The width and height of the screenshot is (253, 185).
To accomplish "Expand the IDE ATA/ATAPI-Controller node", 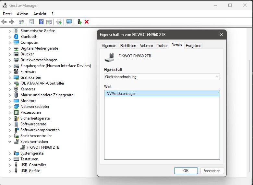I will 10,84.
